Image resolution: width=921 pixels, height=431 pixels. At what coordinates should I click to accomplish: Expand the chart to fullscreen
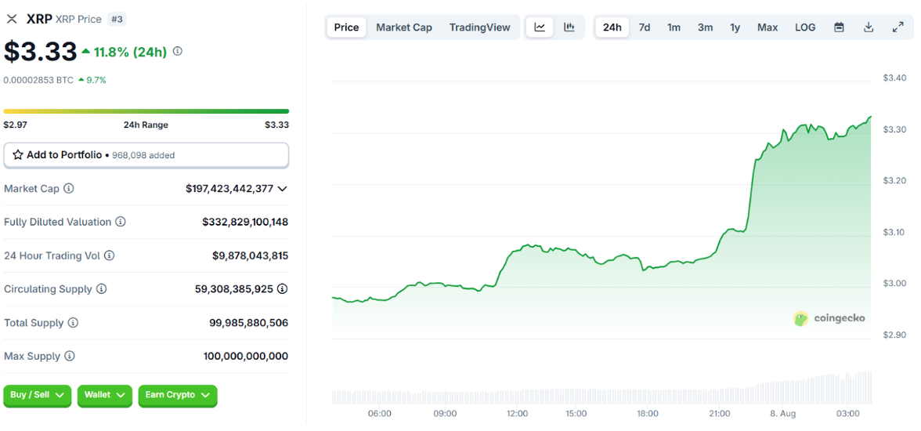pos(898,27)
